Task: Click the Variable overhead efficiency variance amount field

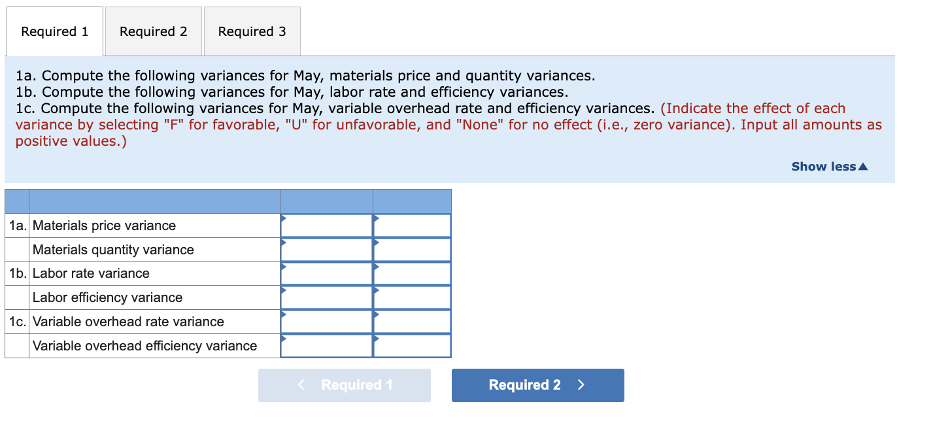Action: (326, 346)
